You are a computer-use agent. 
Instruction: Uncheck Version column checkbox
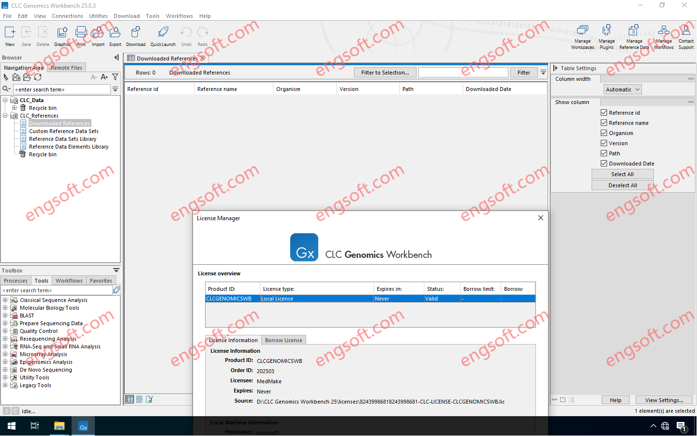tap(604, 143)
